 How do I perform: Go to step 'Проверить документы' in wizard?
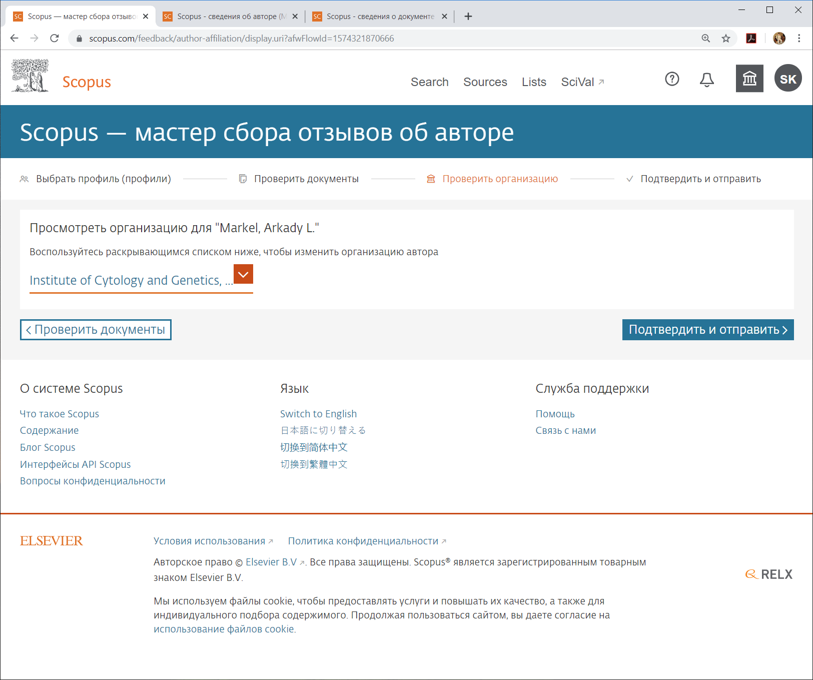(299, 179)
